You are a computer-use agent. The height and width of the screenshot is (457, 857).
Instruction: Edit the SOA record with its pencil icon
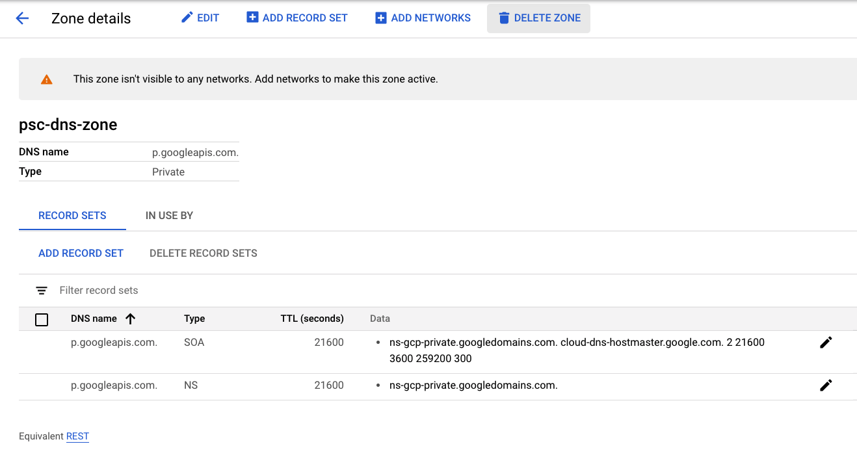point(826,343)
